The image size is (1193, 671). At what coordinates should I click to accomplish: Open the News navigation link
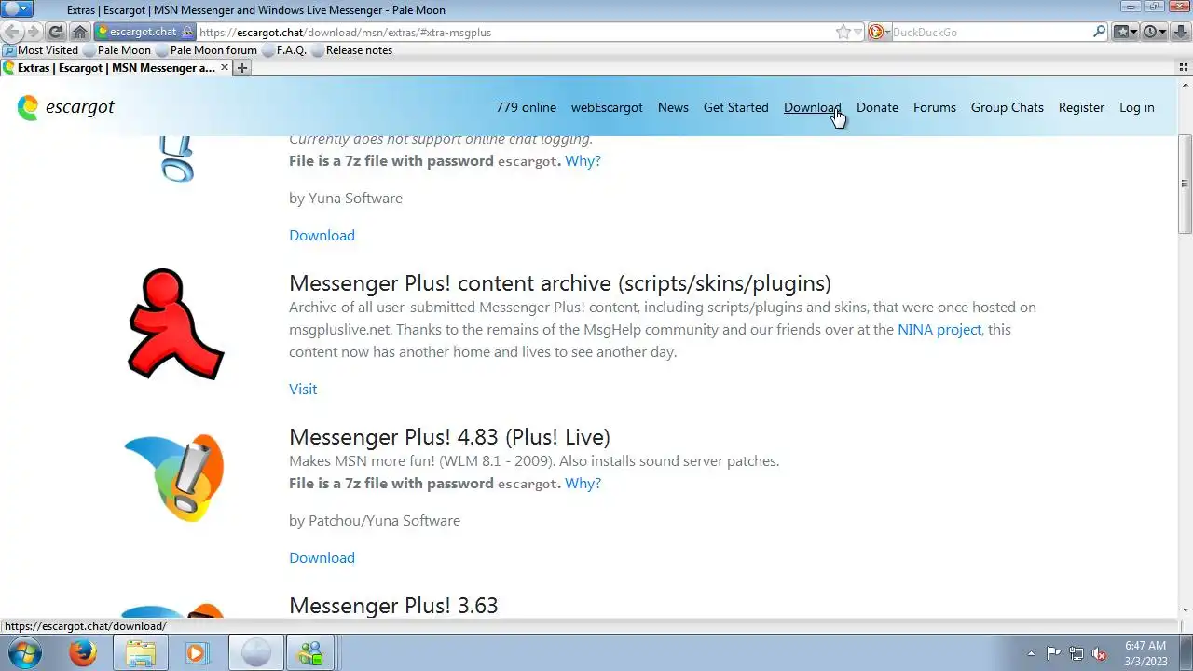point(673,107)
